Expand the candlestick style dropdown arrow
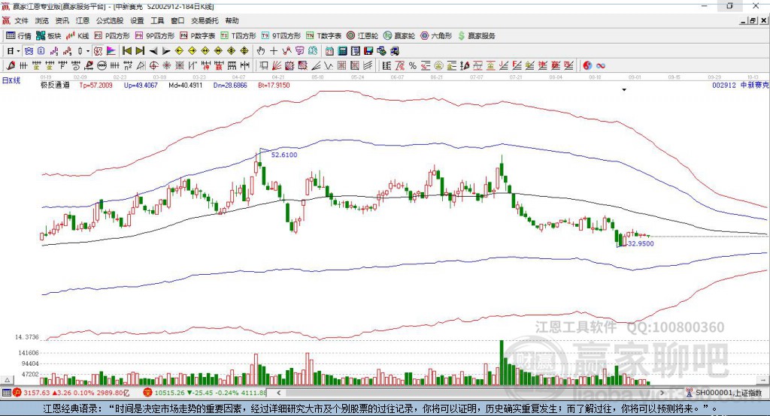 pos(88,51)
